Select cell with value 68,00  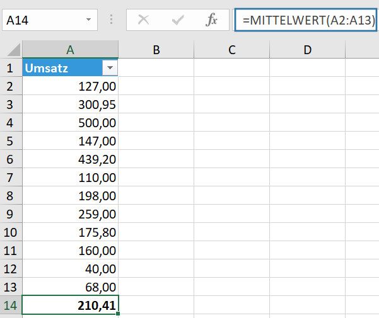71,287
